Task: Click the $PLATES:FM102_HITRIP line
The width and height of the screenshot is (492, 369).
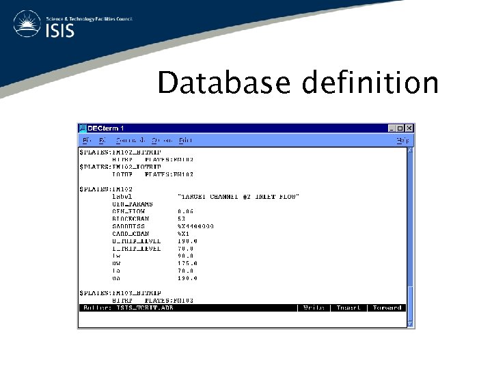Action: 120,152
